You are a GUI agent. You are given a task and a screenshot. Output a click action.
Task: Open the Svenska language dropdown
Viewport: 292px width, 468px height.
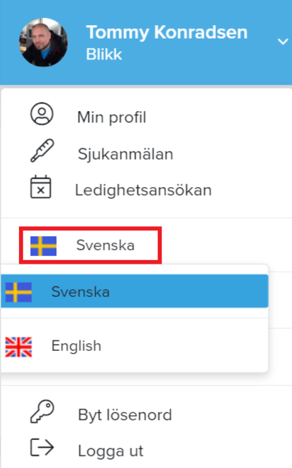(90, 245)
